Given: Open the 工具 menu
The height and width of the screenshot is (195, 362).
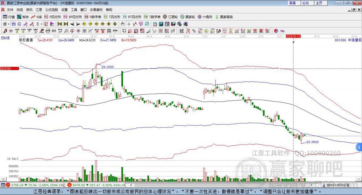Looking at the screenshot, I should [74, 10].
